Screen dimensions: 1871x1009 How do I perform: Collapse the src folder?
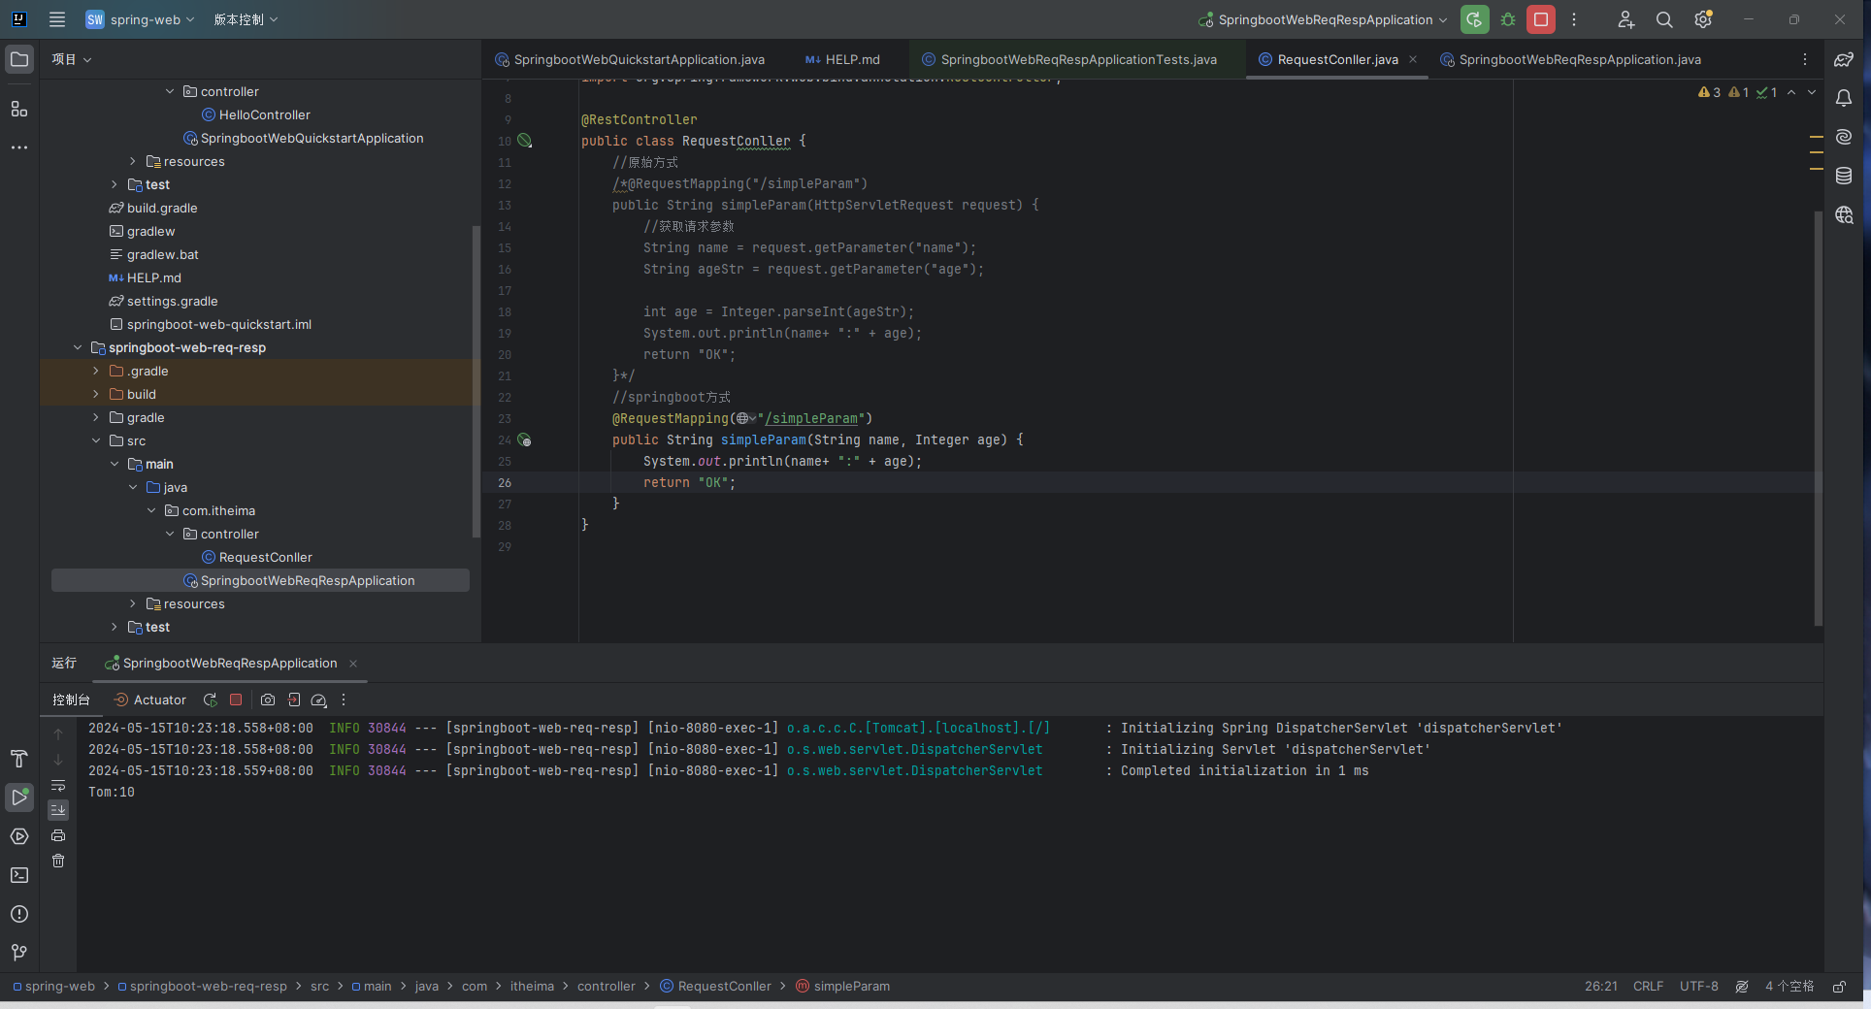click(x=96, y=440)
